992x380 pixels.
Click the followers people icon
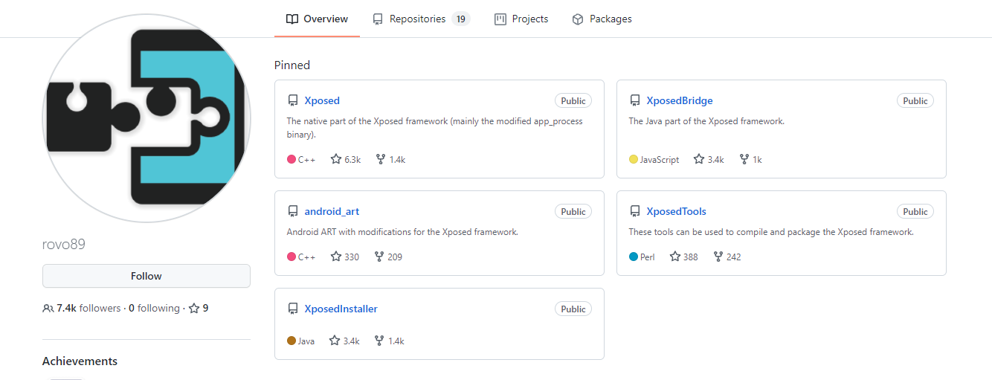48,308
